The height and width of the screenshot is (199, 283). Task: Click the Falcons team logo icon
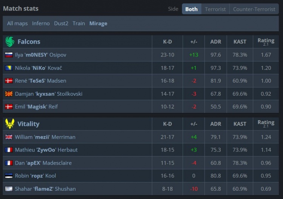(10, 41)
